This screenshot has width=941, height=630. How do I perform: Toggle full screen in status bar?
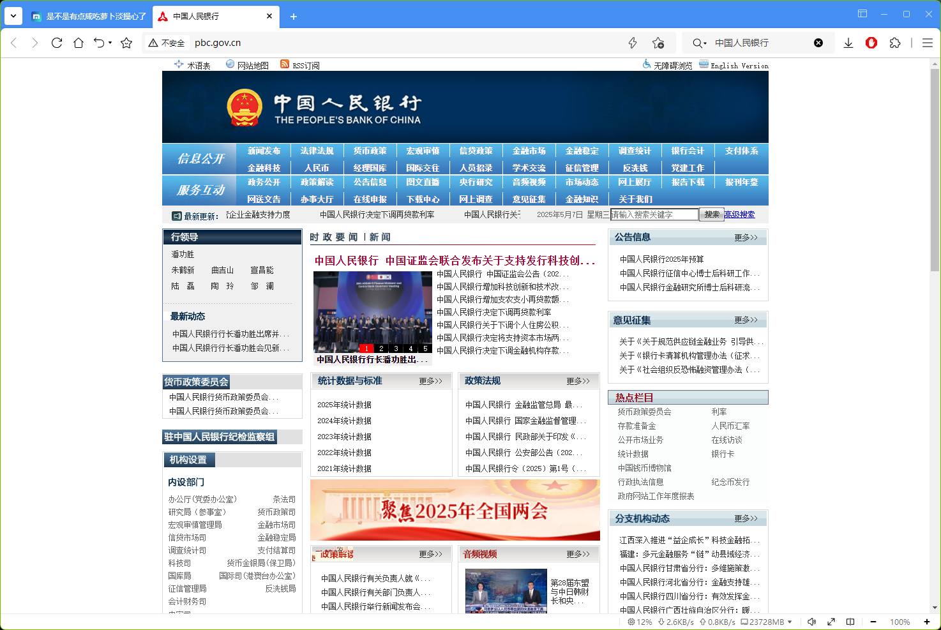coord(831,622)
